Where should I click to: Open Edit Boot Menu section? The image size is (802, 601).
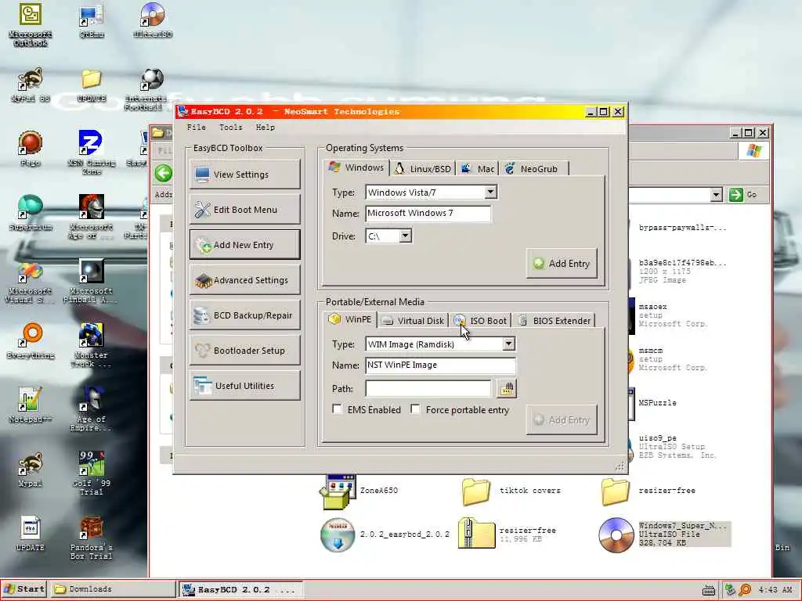pyautogui.click(x=244, y=210)
